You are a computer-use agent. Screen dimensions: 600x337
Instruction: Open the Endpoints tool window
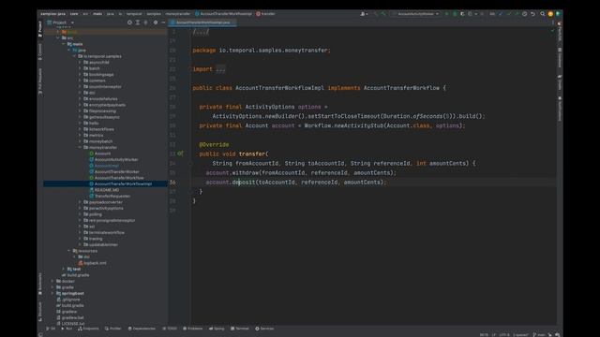[x=88, y=329]
